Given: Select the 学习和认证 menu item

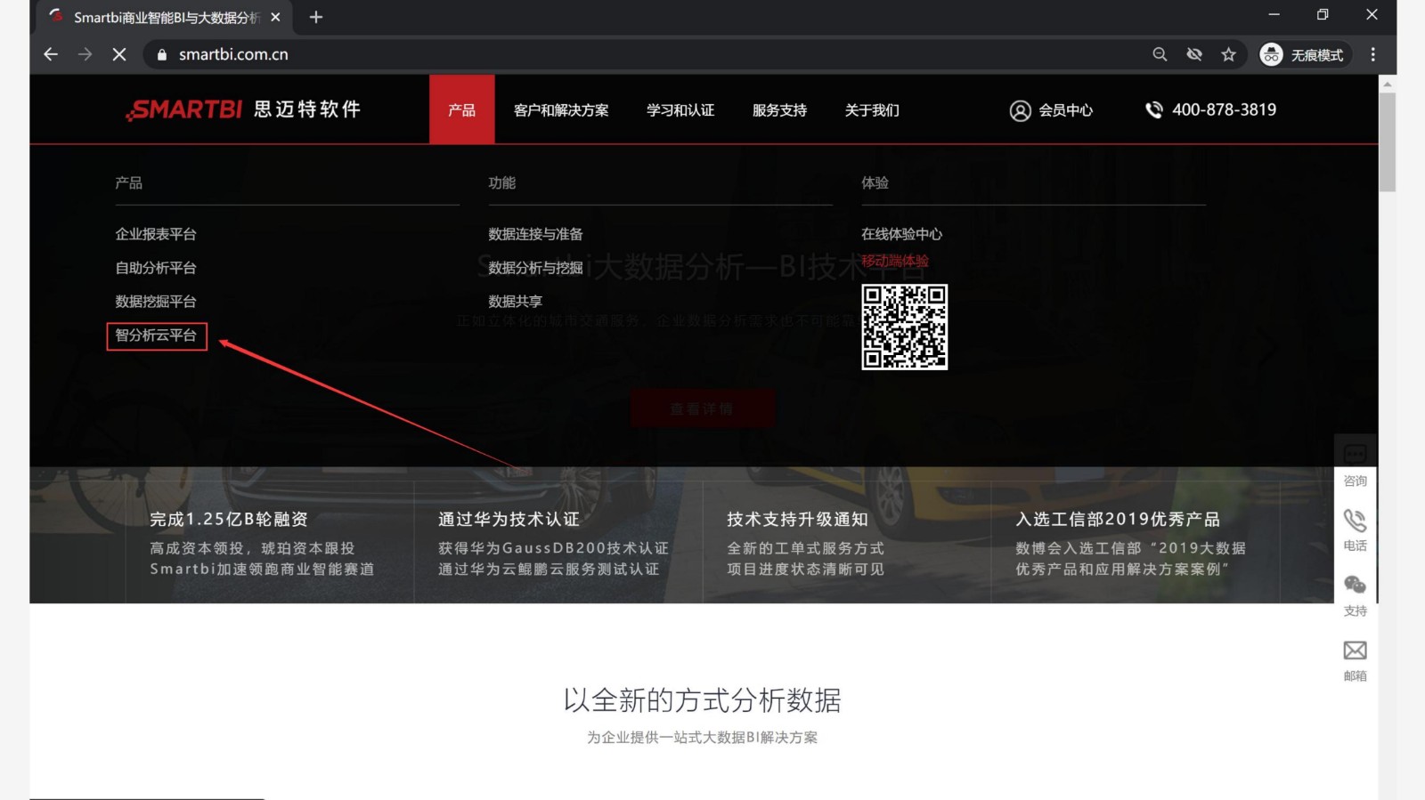Looking at the screenshot, I should [680, 110].
